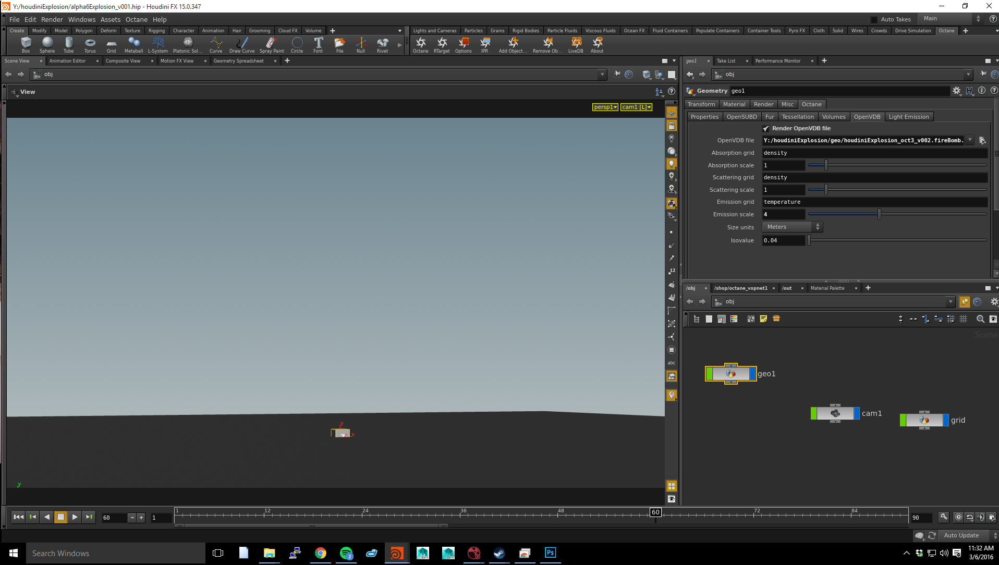Open the Octane Options shelf tool
The width and height of the screenshot is (999, 565).
pyautogui.click(x=464, y=45)
